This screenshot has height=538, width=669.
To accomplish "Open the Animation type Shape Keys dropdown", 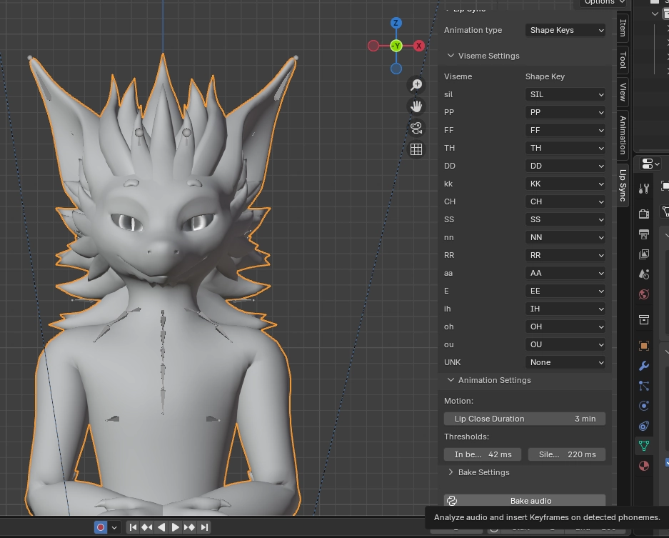I will 565,30.
